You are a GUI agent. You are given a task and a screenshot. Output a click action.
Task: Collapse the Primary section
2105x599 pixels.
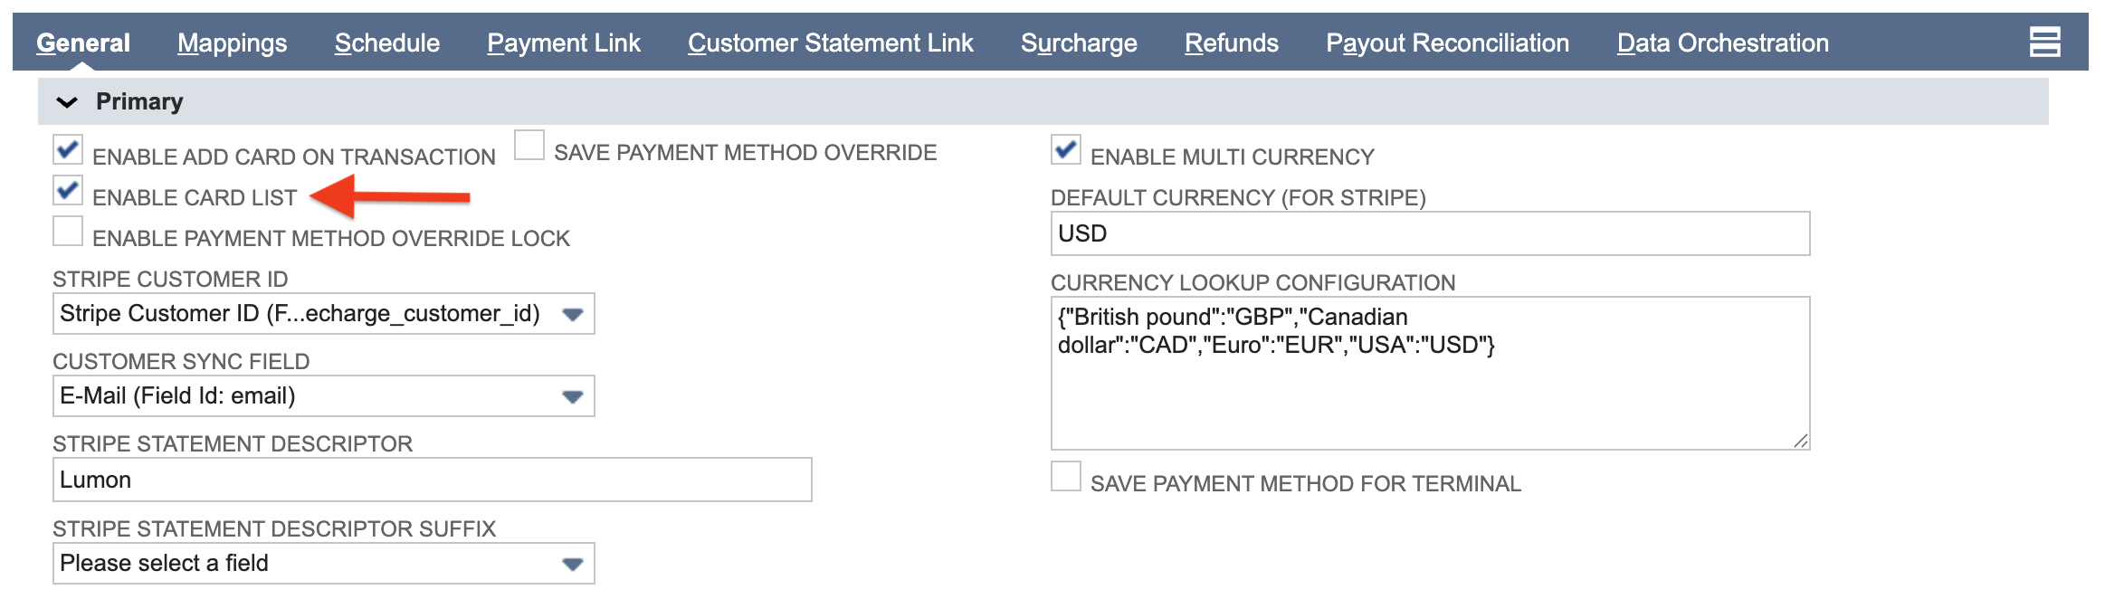coord(66,101)
